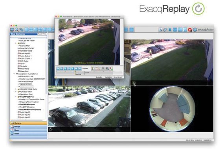The width and height of the screenshot is (224, 149).
Task: Click the replay window timeline bar
Action: 89,73
